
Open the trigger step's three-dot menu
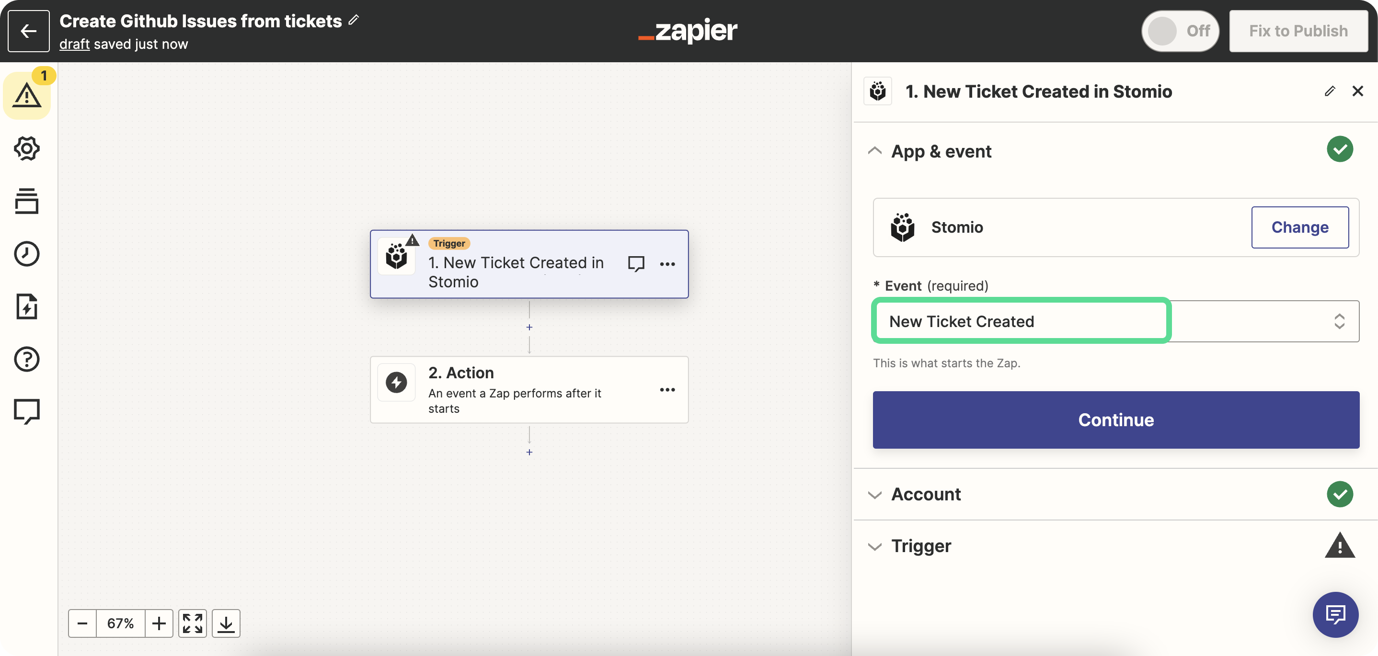667,264
